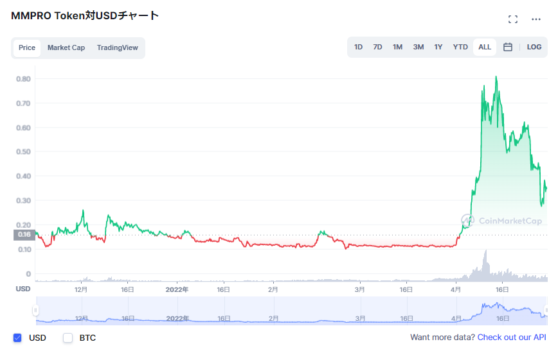Click the 0.50 y-axis price label
This screenshot has height=351, width=558.
pos(24,151)
